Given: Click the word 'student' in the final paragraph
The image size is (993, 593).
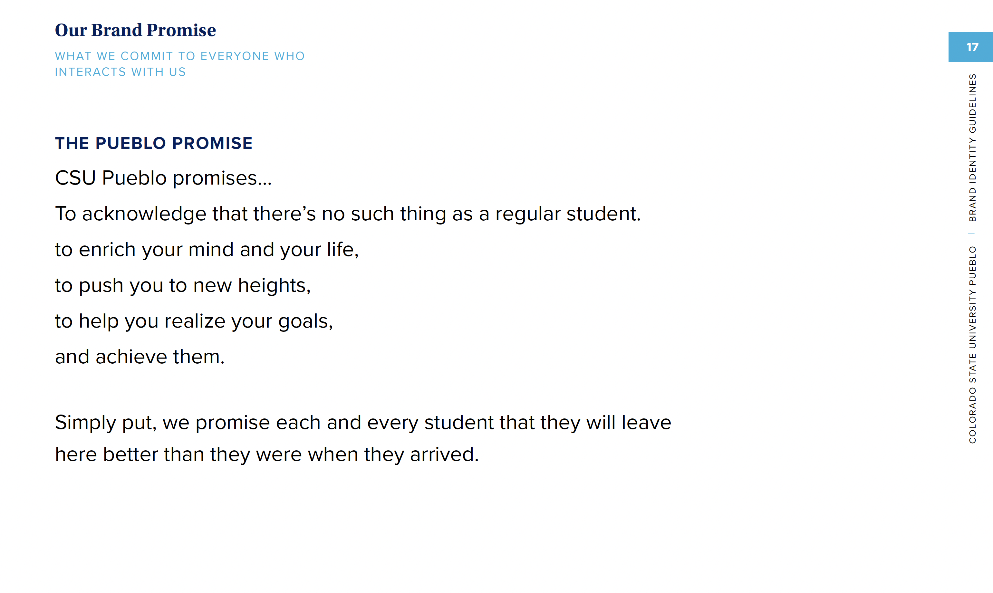Looking at the screenshot, I should [x=459, y=423].
